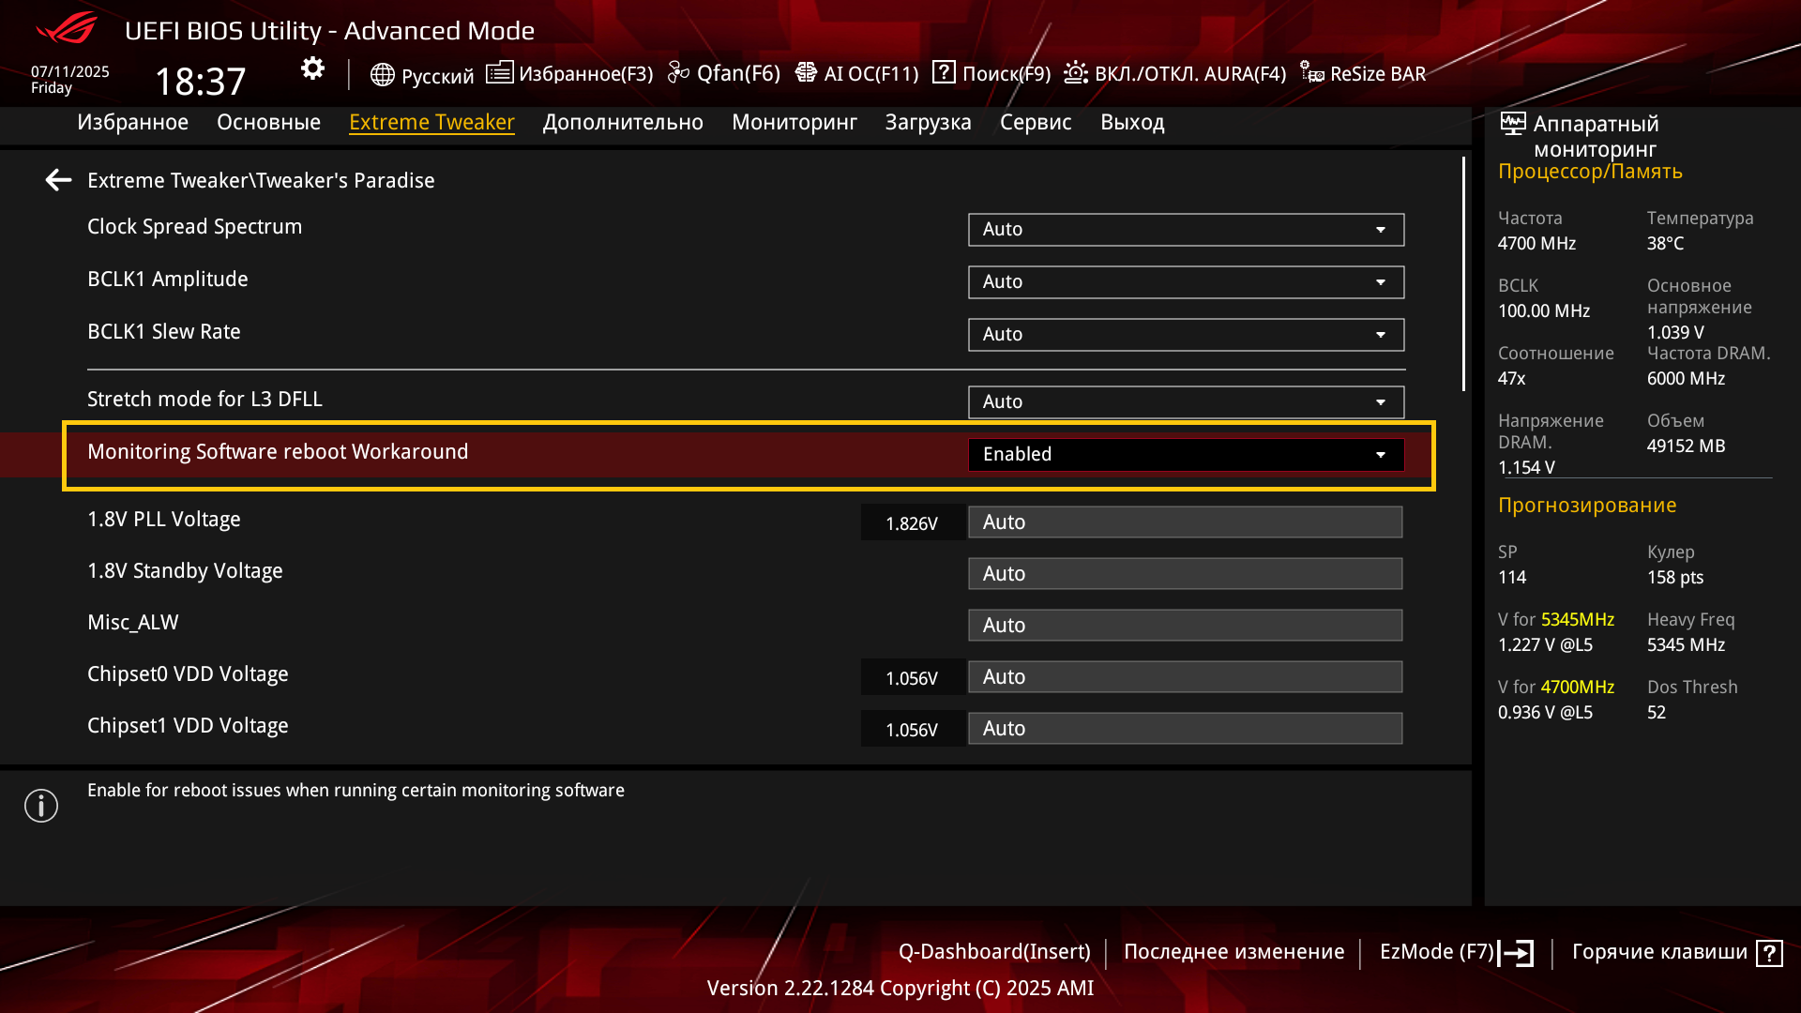Viewport: 1801px width, 1013px height.
Task: Click the globe language icon
Action: pyautogui.click(x=382, y=74)
